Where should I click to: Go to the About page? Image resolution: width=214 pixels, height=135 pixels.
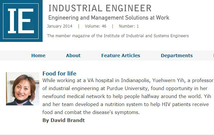point(73,56)
